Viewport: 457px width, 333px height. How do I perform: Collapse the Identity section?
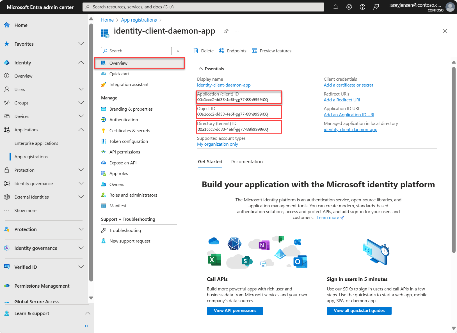coord(81,62)
